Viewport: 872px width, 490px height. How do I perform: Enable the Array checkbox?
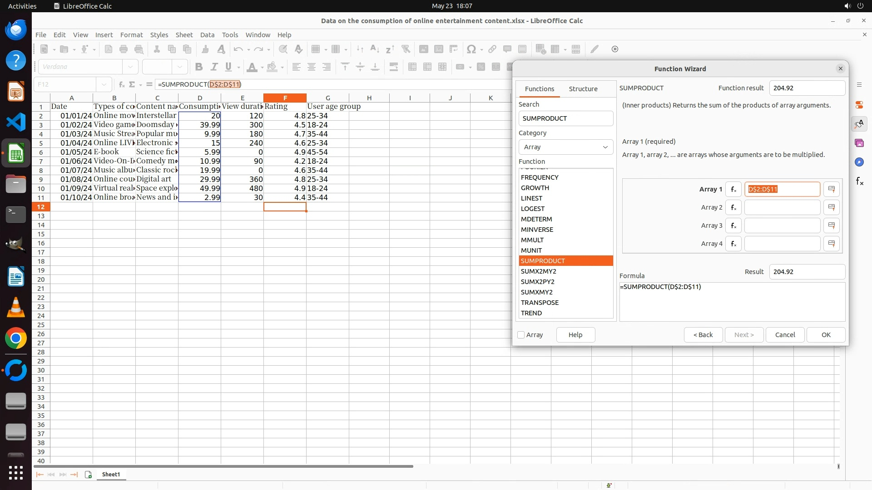pyautogui.click(x=521, y=335)
